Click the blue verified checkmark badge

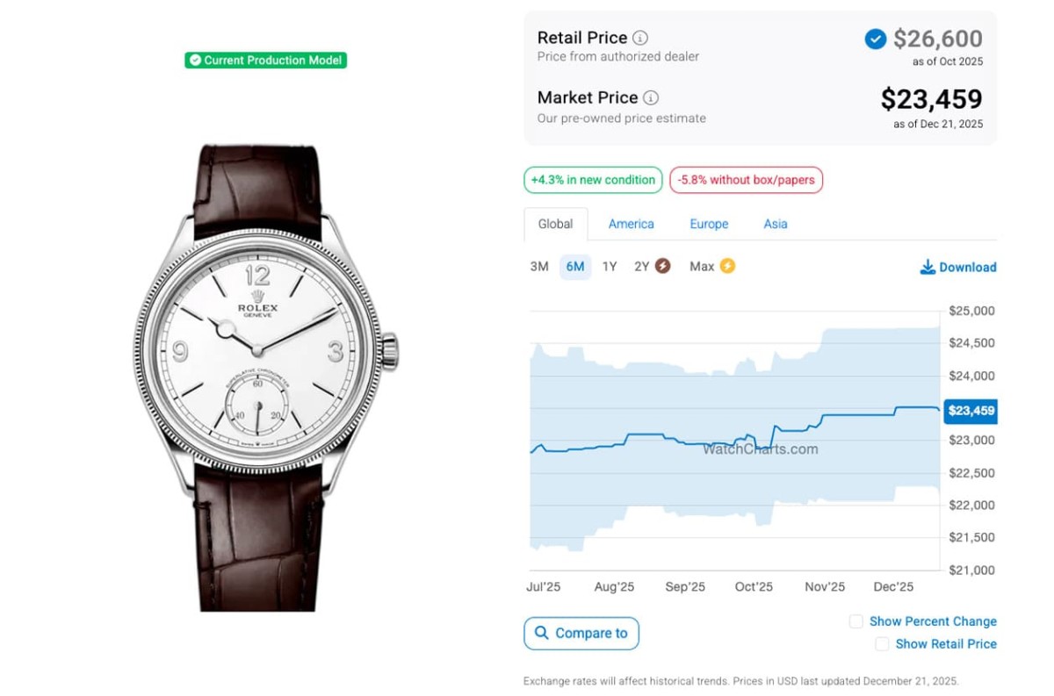[875, 39]
